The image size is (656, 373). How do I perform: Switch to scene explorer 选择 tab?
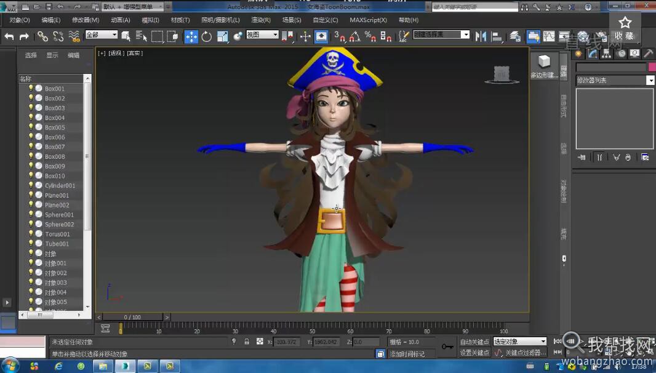coord(31,55)
